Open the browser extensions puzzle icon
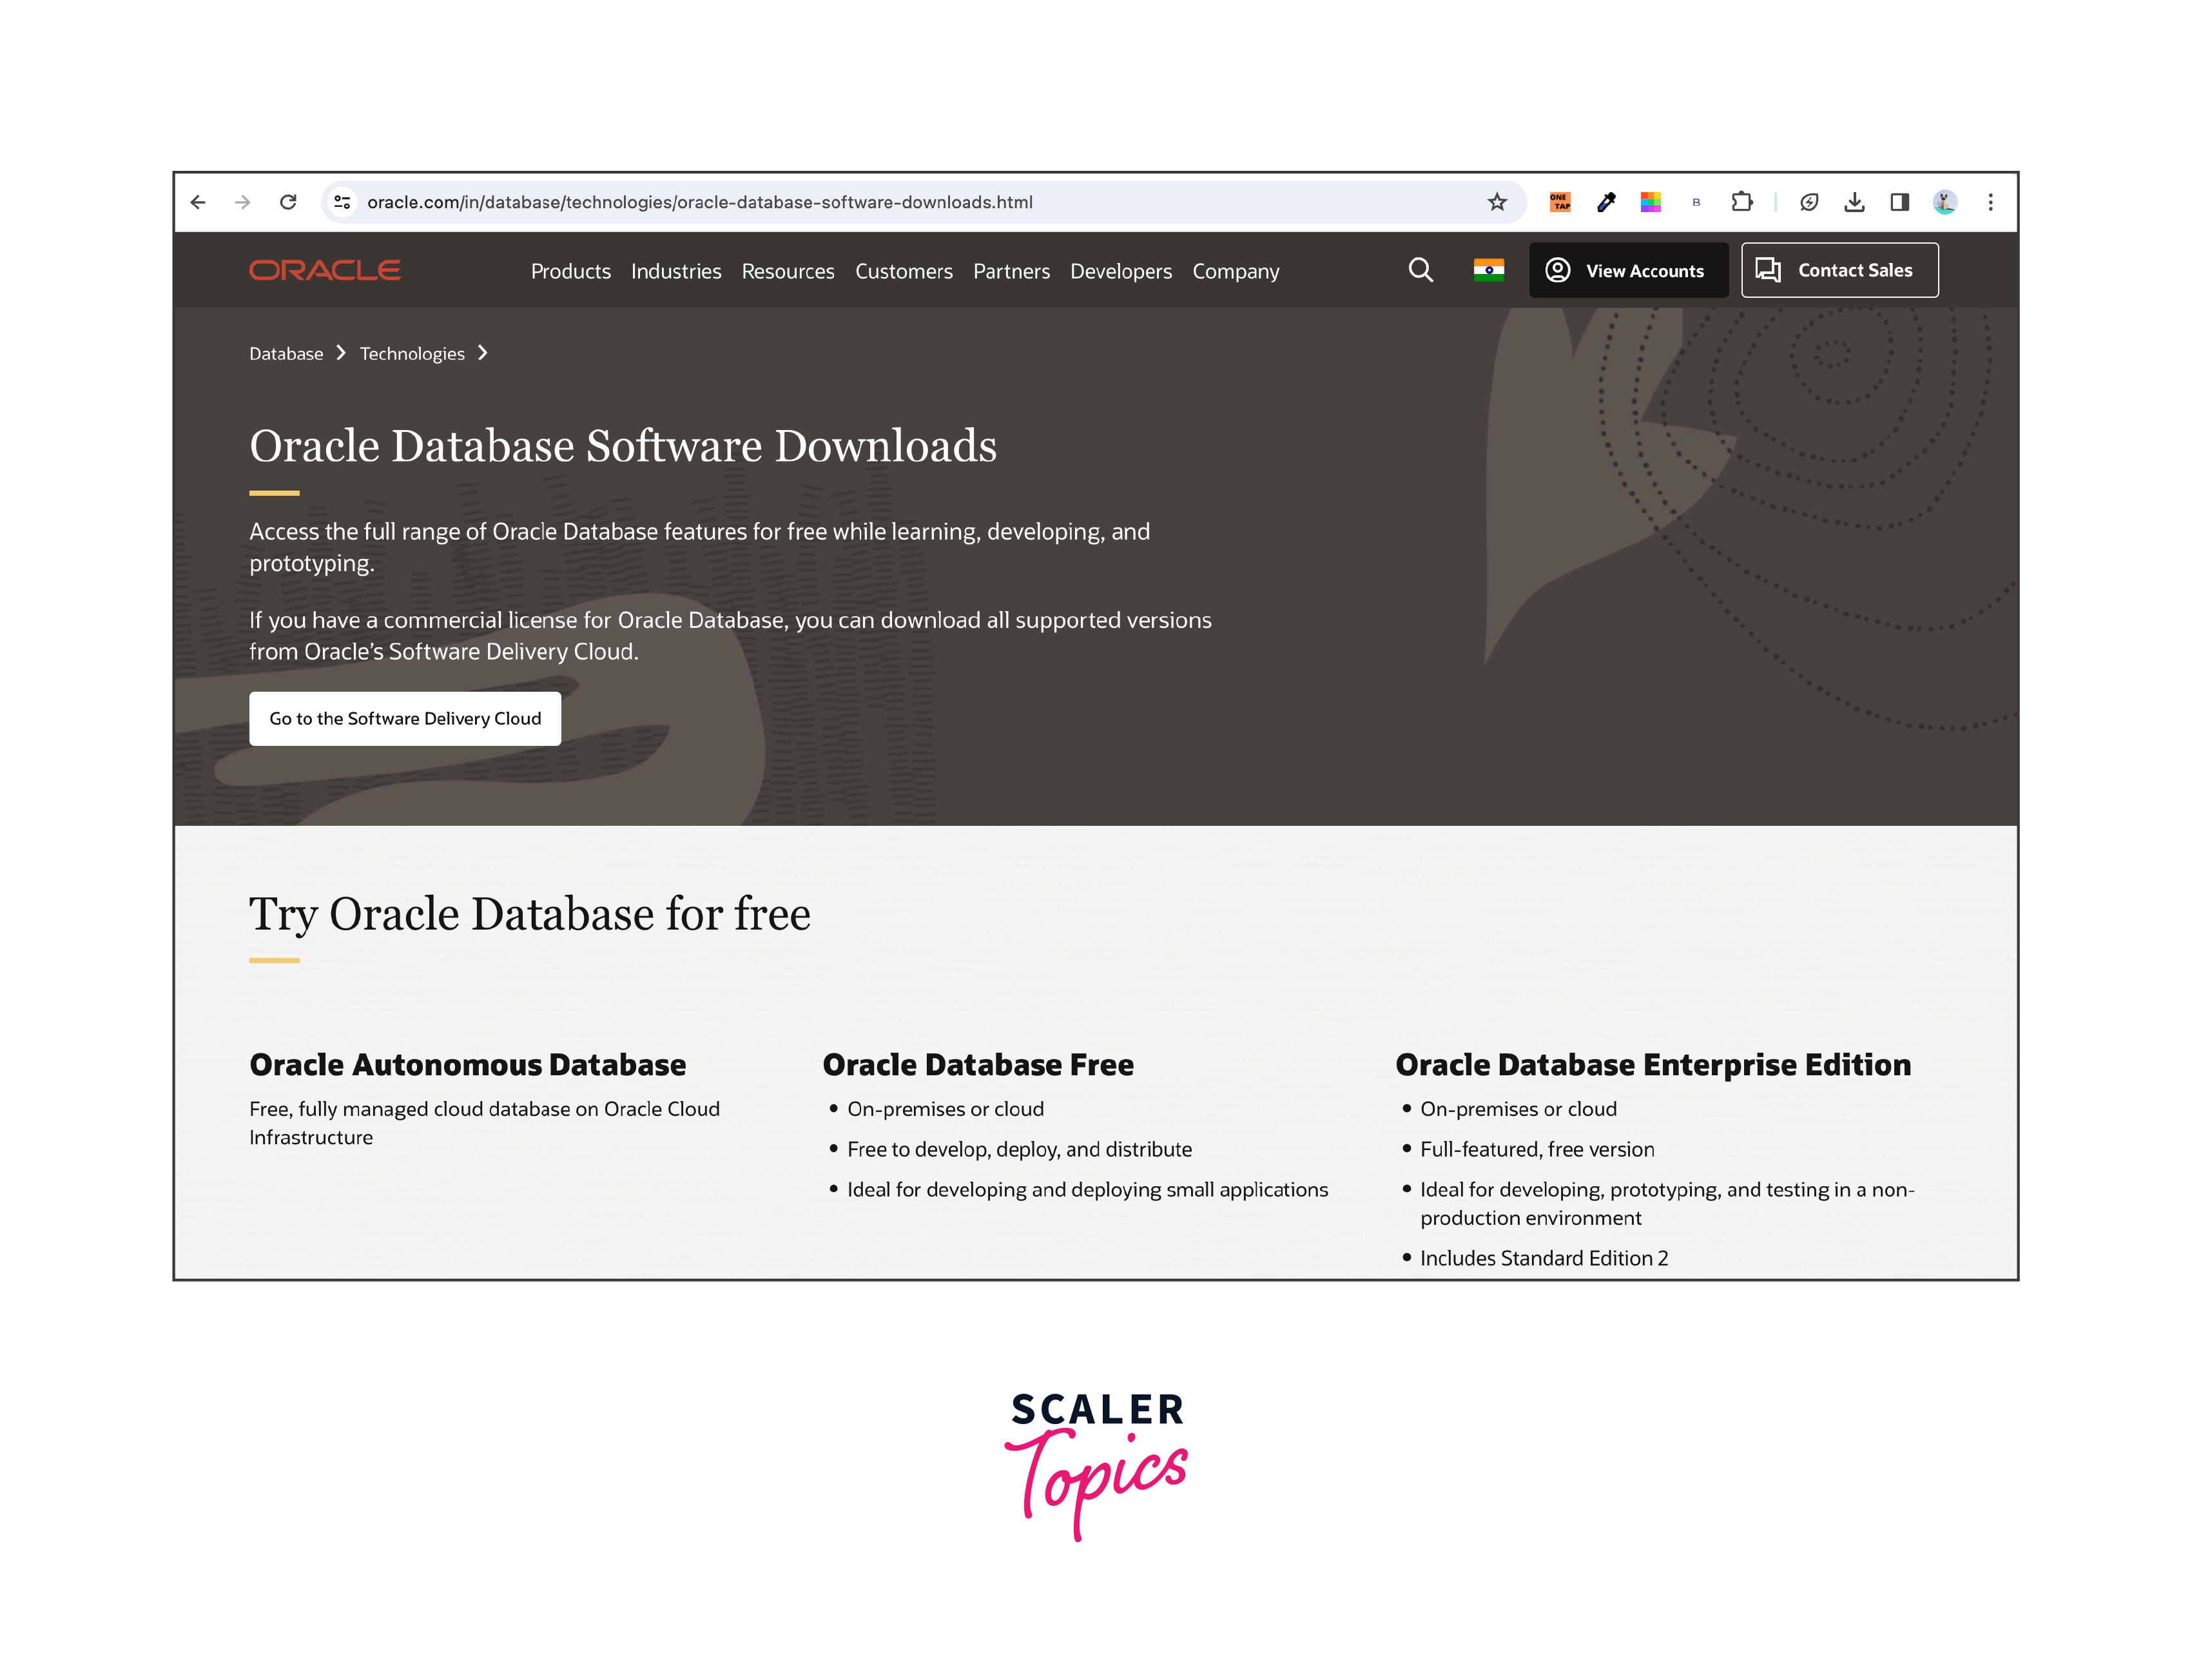The width and height of the screenshot is (2192, 1660). pyautogui.click(x=1741, y=202)
